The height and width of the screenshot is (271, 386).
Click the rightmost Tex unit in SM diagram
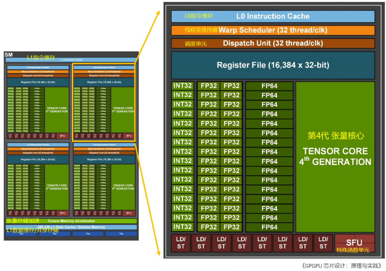tap(121, 234)
